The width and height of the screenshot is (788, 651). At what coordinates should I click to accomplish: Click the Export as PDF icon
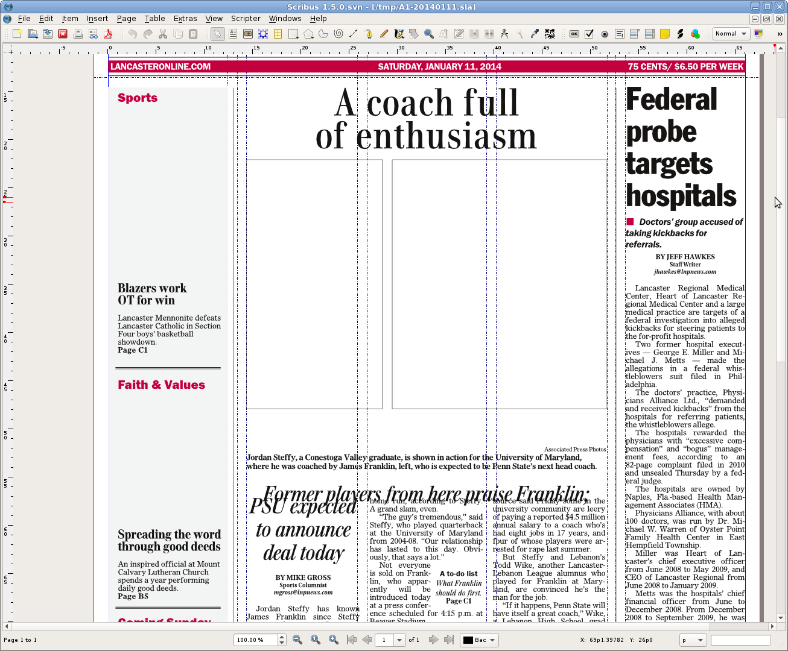tap(108, 34)
